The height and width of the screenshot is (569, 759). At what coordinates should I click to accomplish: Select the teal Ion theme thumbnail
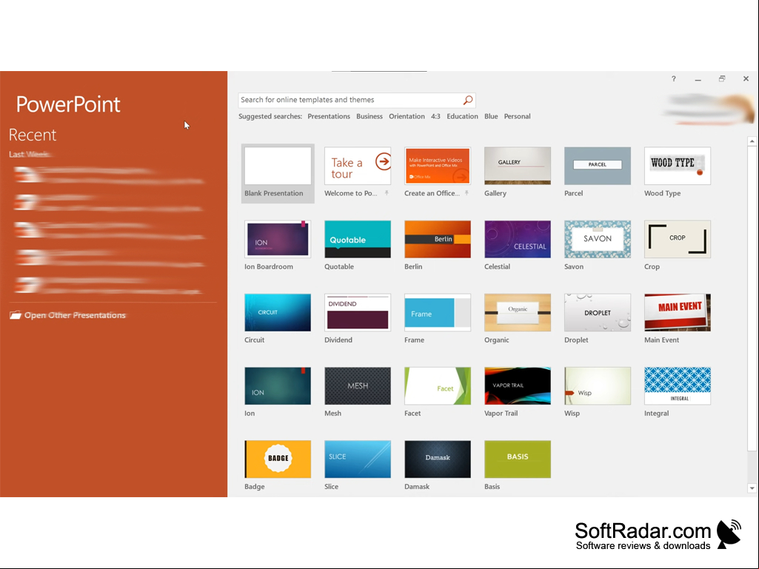[x=278, y=385]
